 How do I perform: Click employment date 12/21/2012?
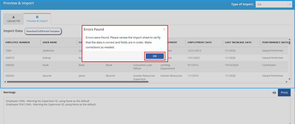pos(194,51)
